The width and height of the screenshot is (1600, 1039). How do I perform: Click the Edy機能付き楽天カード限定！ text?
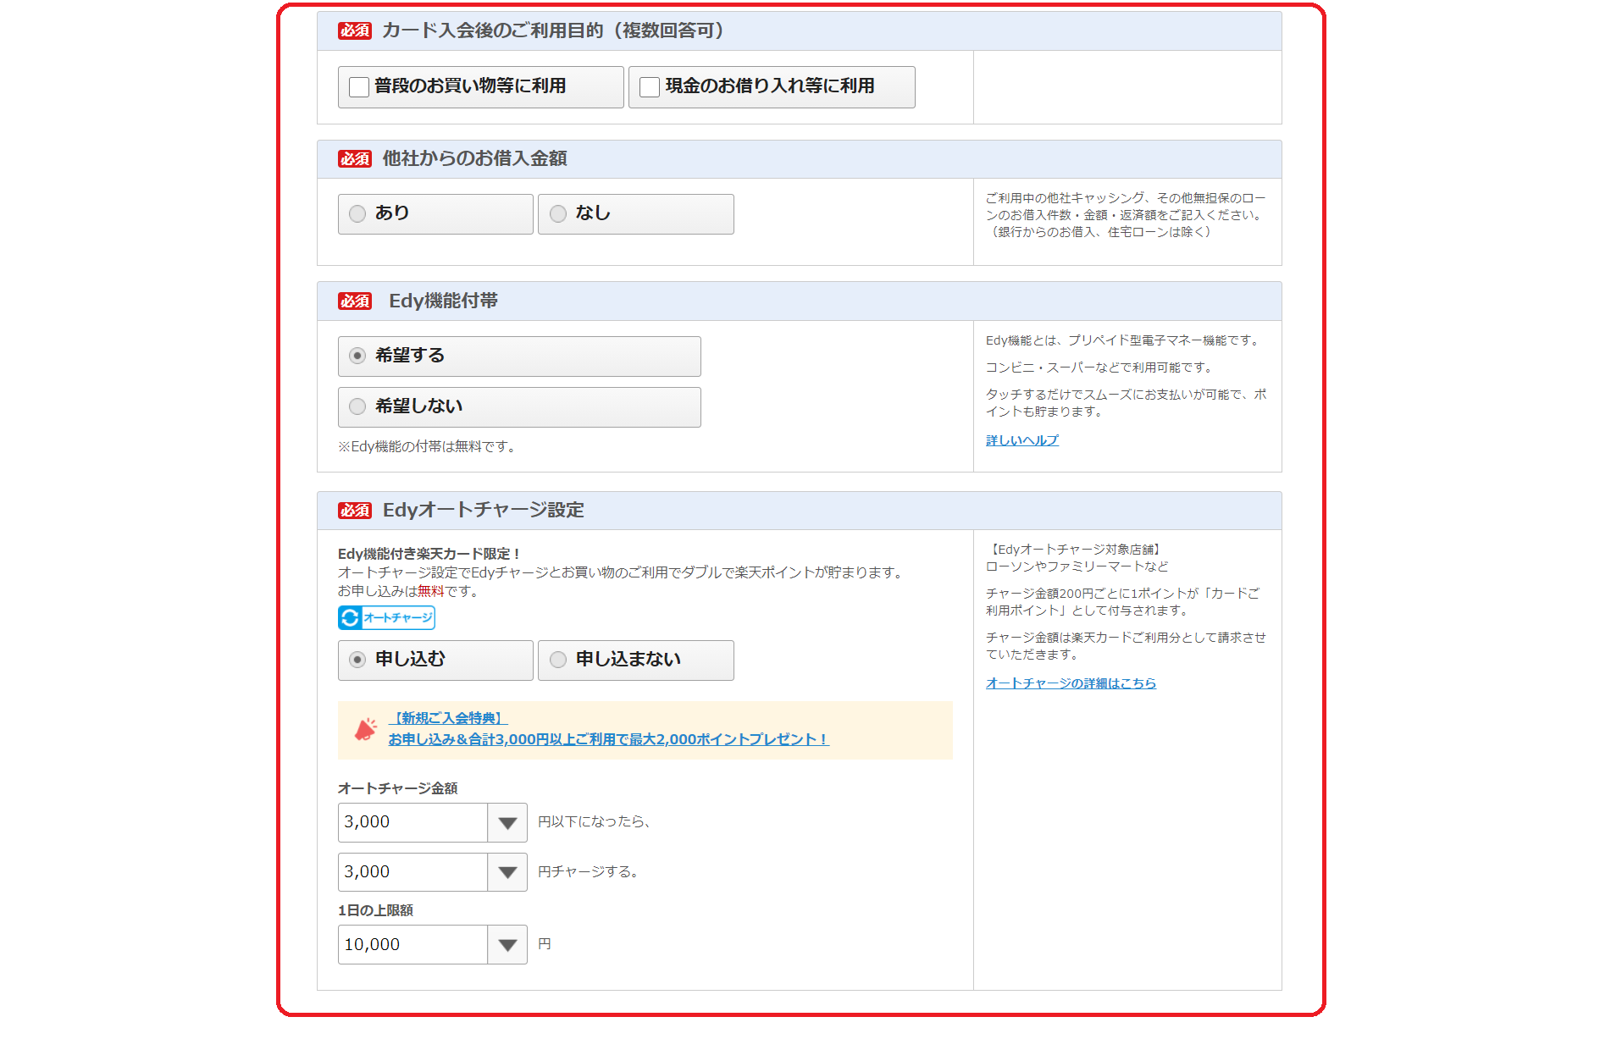click(429, 554)
